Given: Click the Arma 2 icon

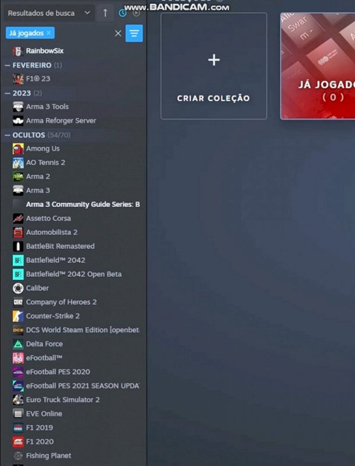Looking at the screenshot, I should [18, 176].
